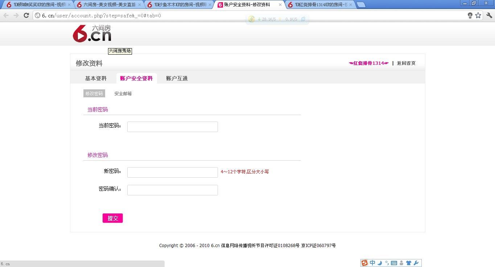Image resolution: width=495 pixels, height=267 pixels.
Task: Bookmark this page with the star
Action: pos(478,15)
